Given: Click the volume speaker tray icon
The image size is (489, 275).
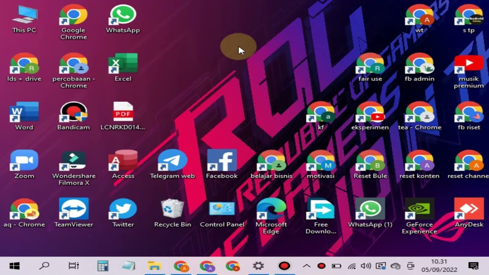Looking at the screenshot, I should point(366,266).
